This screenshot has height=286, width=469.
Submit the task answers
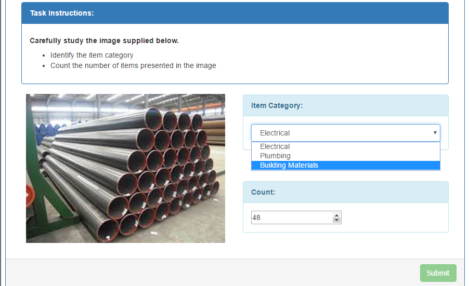438,273
